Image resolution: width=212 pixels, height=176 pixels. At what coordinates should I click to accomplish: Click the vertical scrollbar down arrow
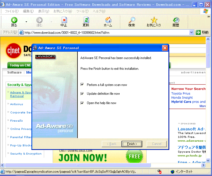point(208,161)
